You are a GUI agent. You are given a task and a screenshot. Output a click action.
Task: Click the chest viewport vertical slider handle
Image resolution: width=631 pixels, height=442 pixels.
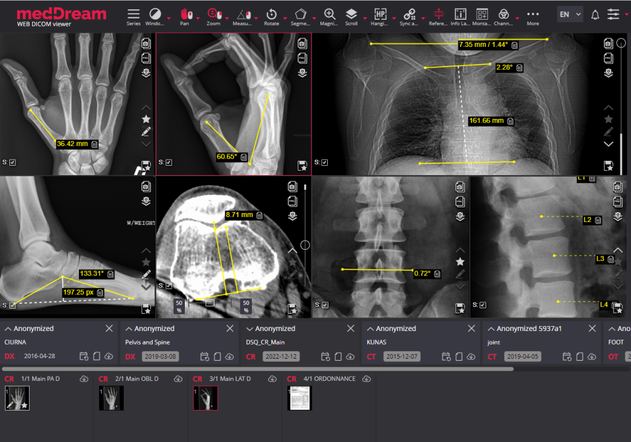(x=621, y=43)
